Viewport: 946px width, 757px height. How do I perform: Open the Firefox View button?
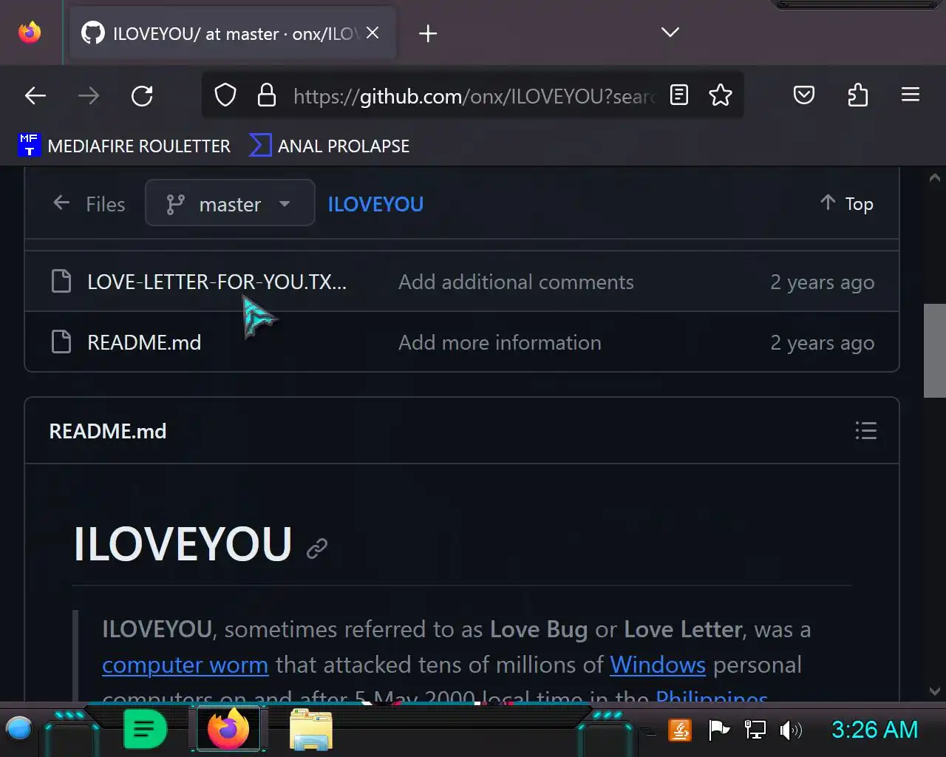tap(30, 33)
